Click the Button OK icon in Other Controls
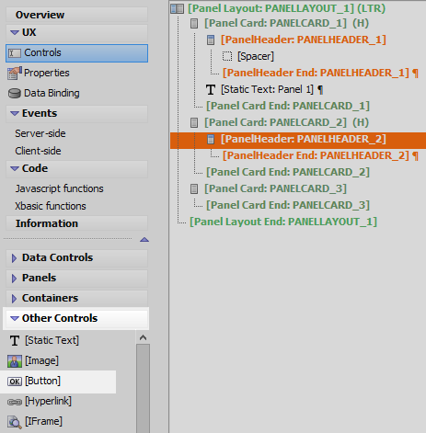426x433 pixels. (x=15, y=382)
